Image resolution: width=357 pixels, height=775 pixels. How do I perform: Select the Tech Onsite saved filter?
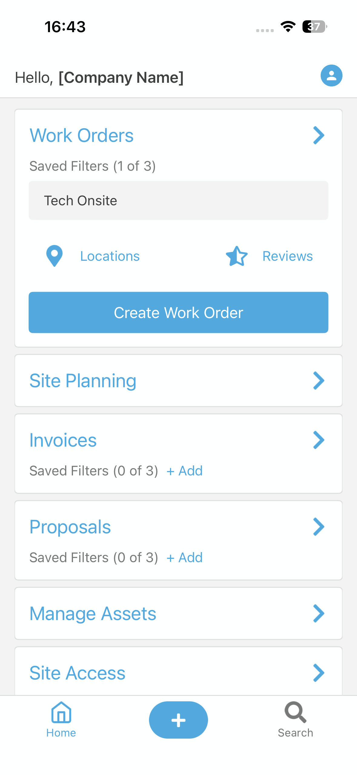point(178,200)
